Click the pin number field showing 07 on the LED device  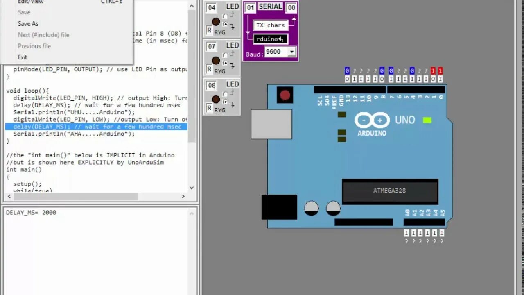(211, 46)
